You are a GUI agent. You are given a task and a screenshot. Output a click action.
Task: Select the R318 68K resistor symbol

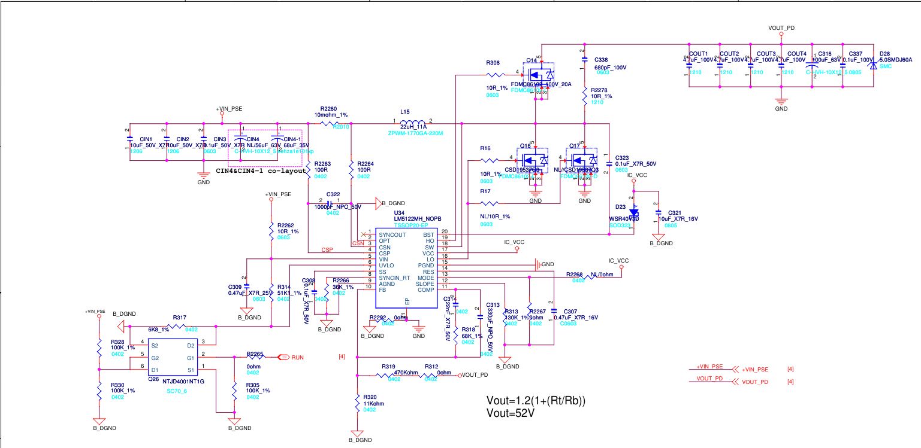click(455, 334)
